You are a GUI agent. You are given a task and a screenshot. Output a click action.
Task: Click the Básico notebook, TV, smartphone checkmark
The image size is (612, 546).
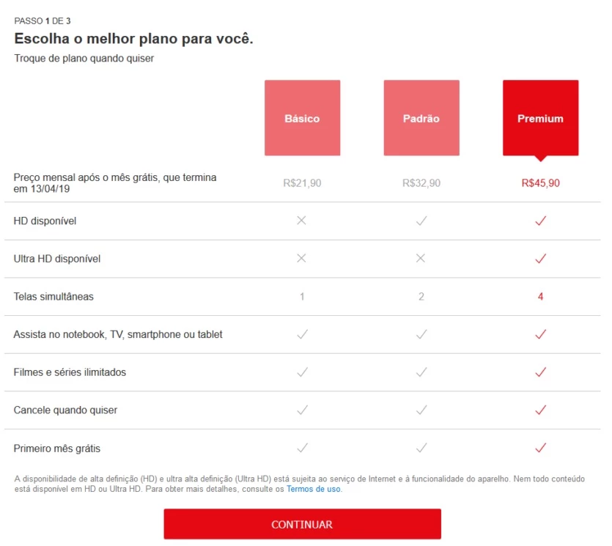(x=302, y=334)
